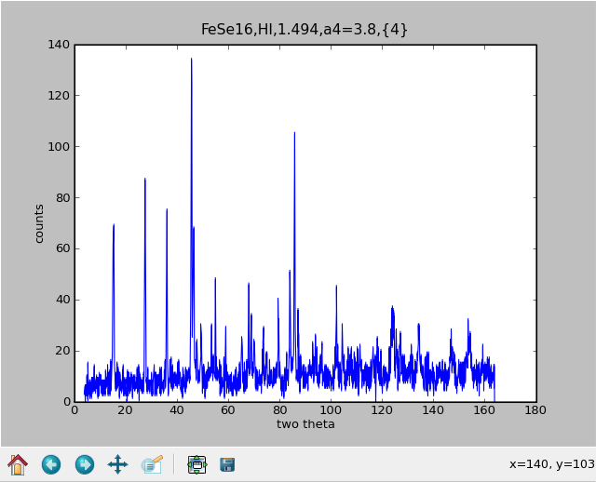
Task: Click the x-axis tick label 180
Action: [x=535, y=409]
